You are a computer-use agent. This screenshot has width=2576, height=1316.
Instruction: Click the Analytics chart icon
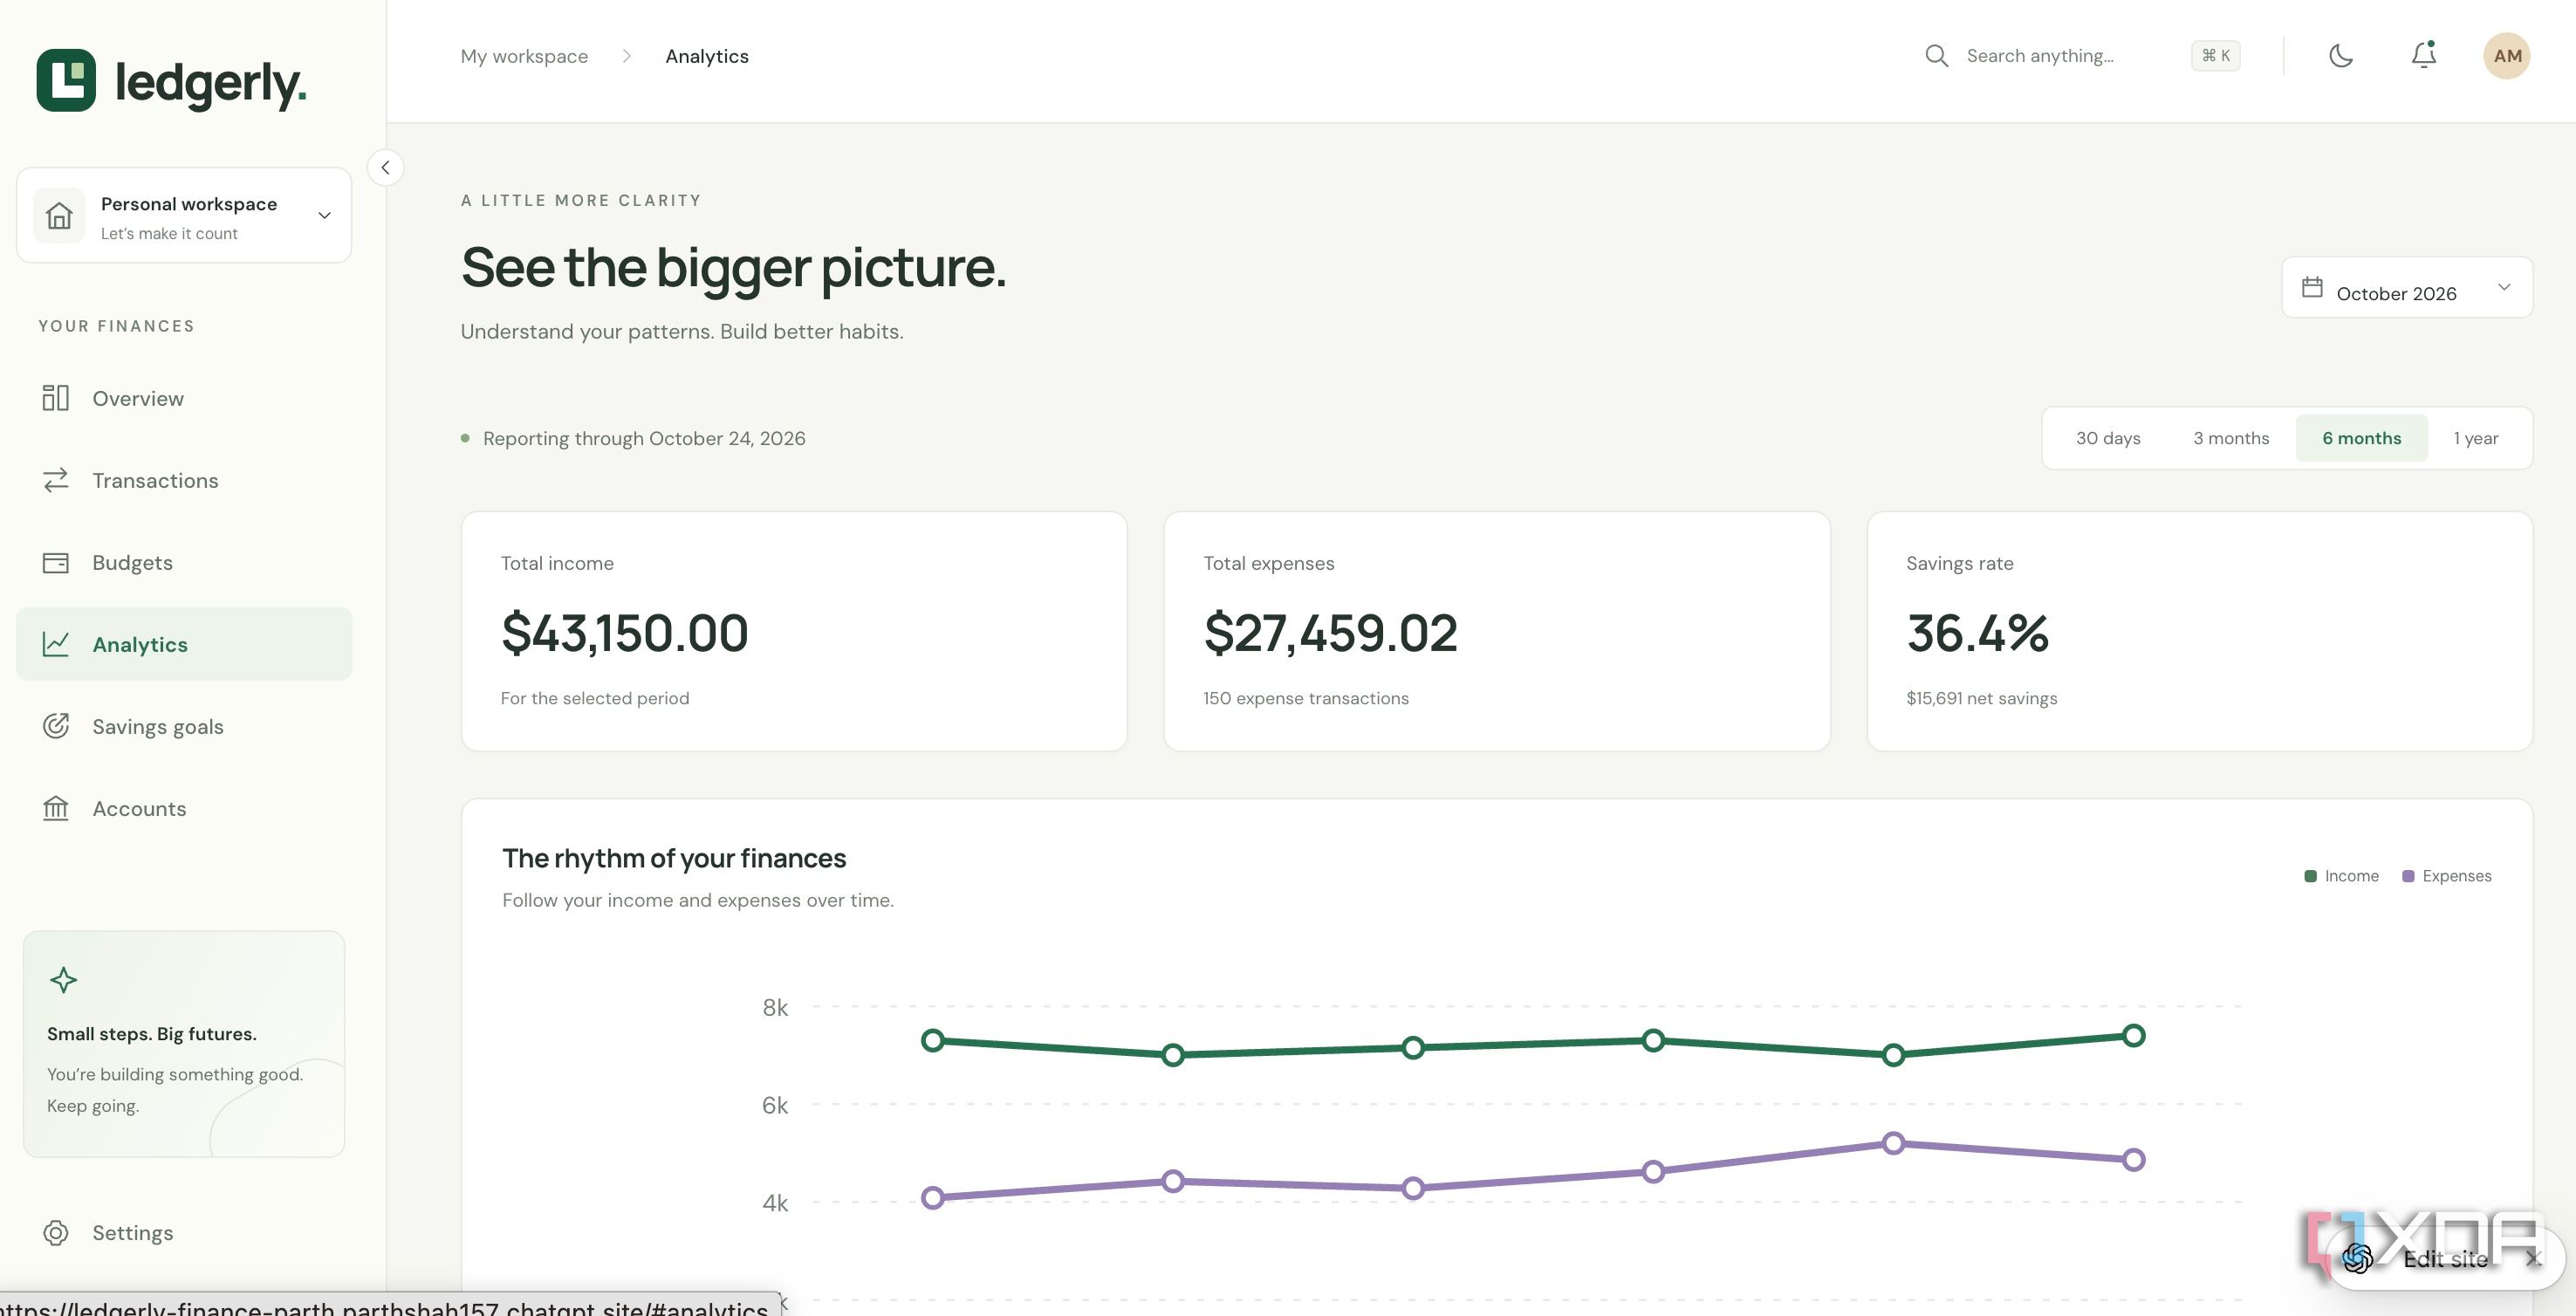[56, 644]
